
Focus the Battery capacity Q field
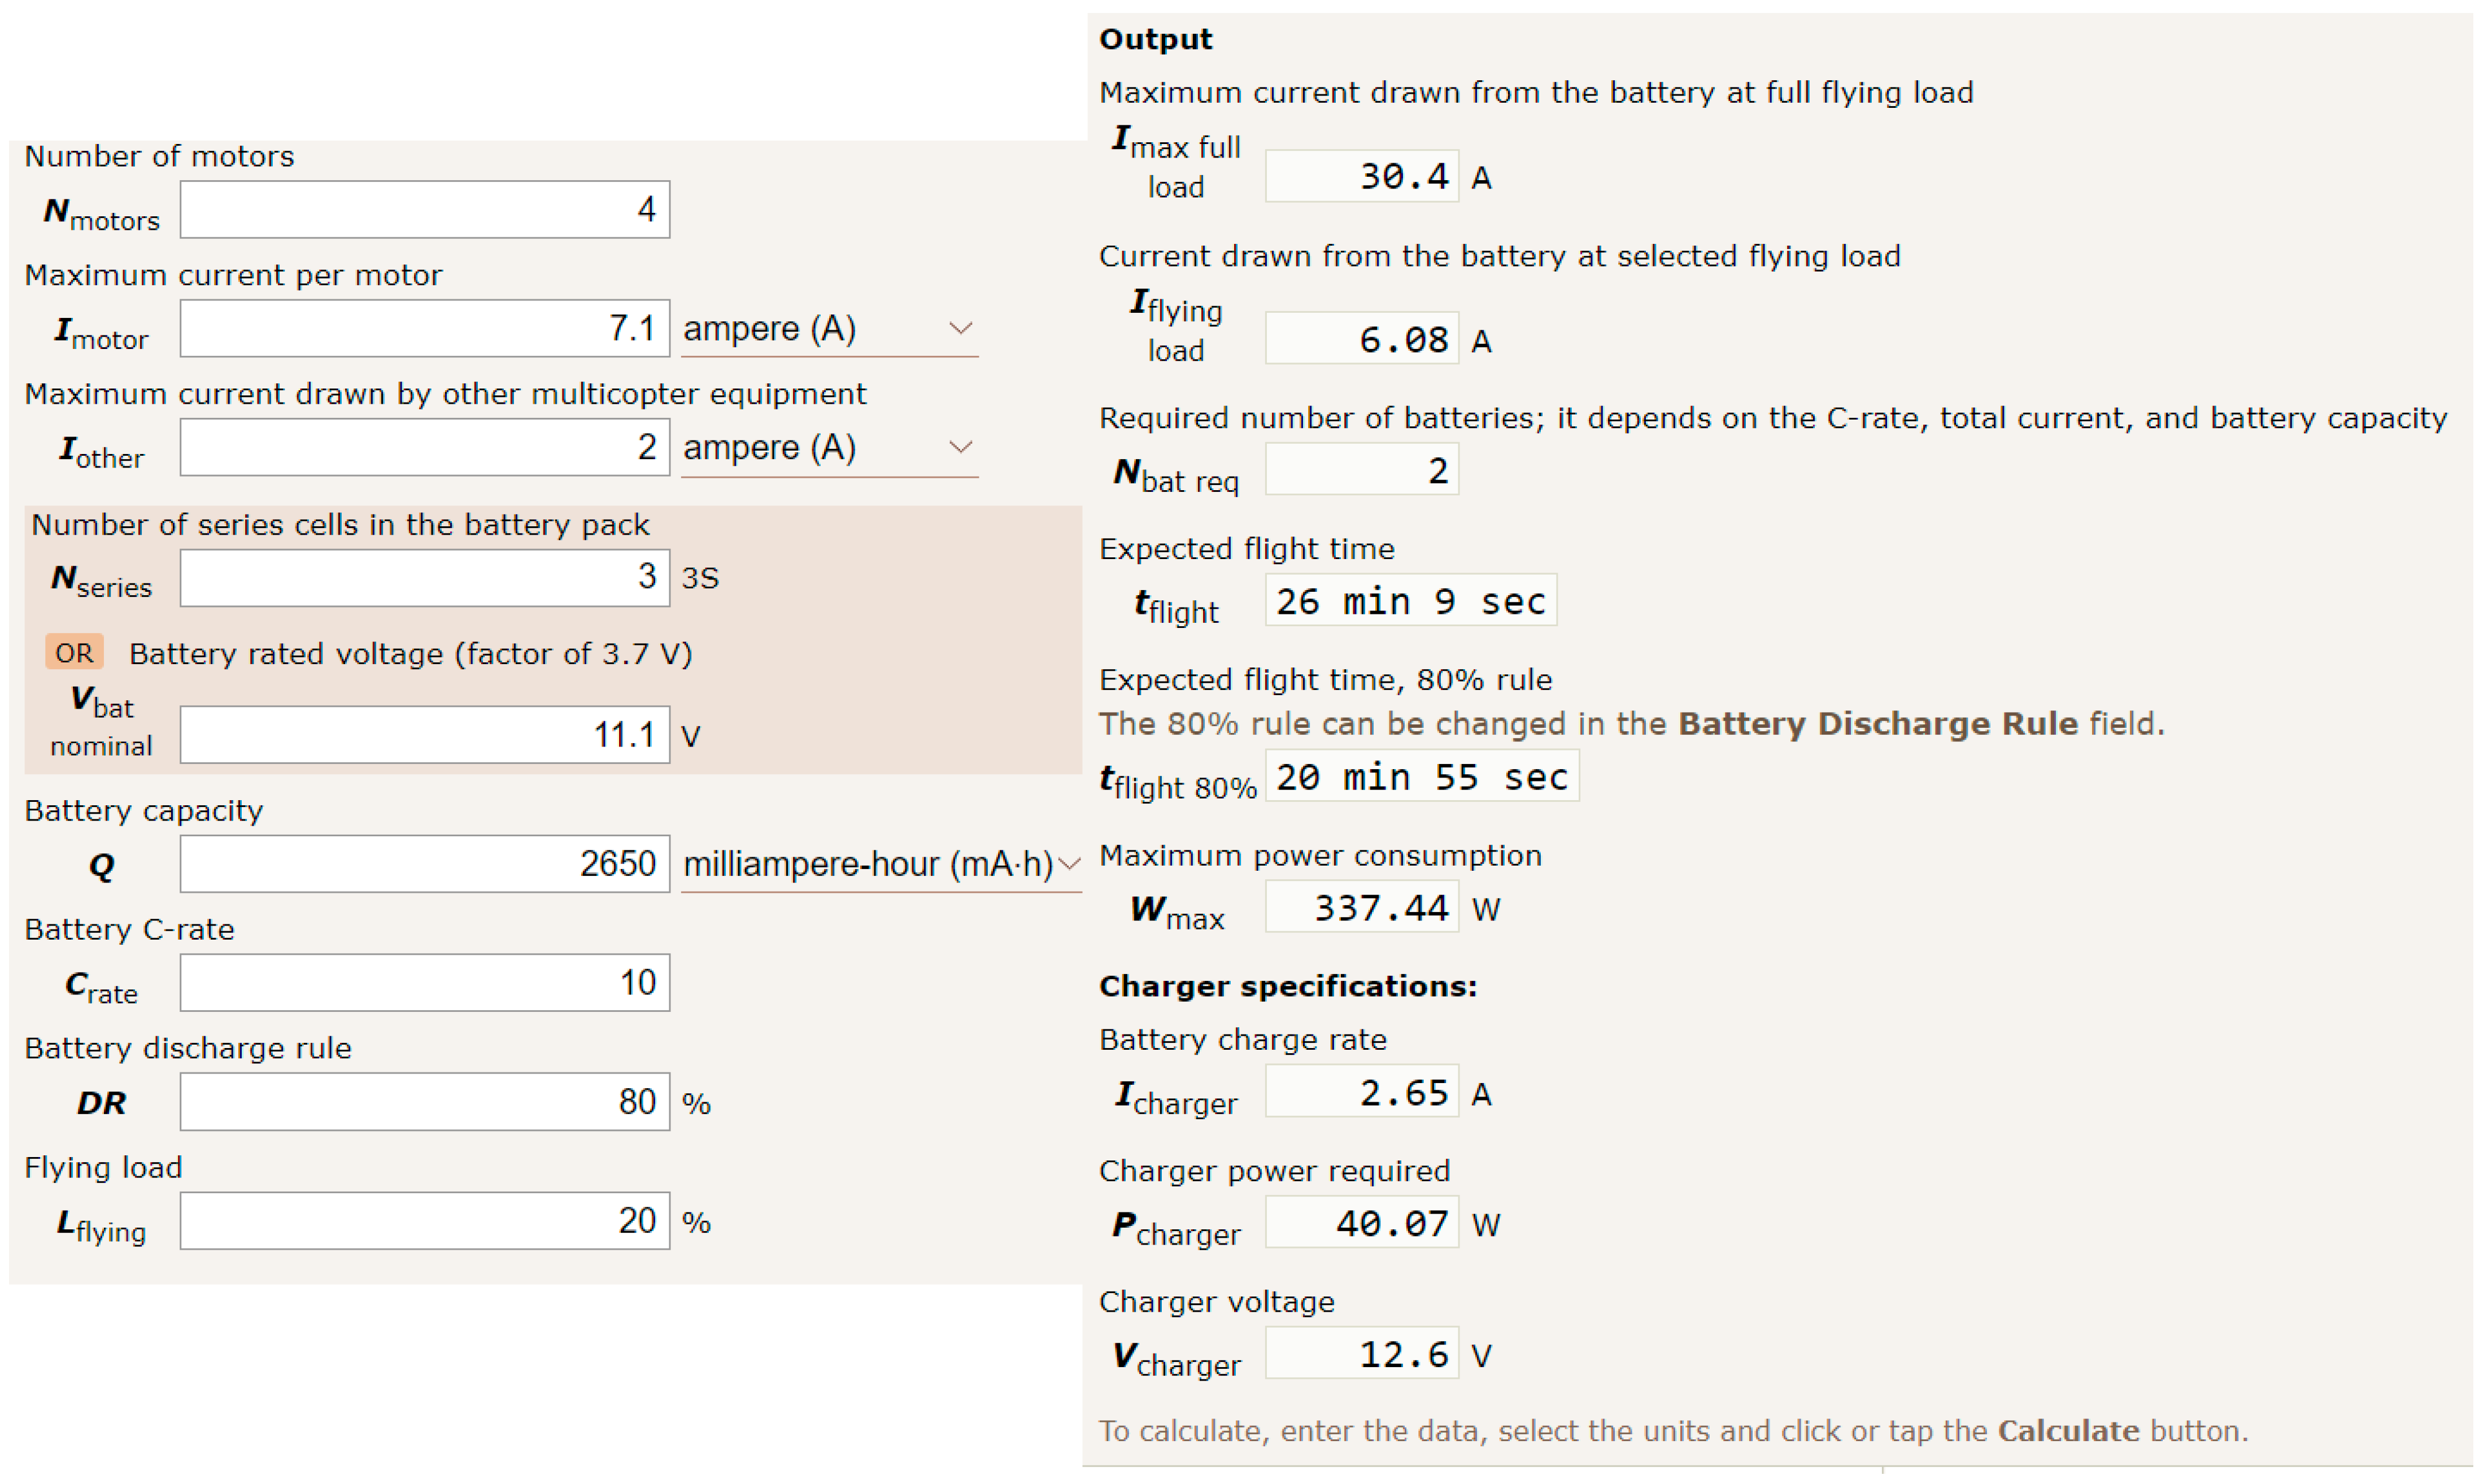(x=424, y=865)
